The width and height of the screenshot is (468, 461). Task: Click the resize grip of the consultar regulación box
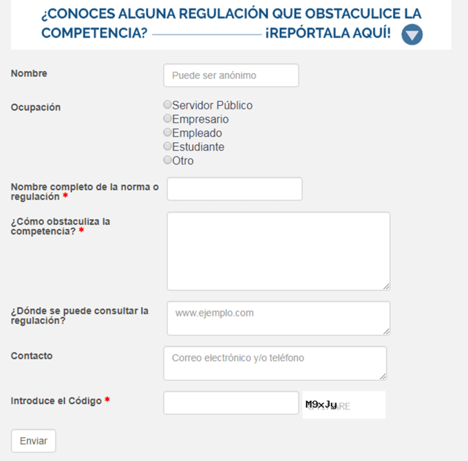386,332
